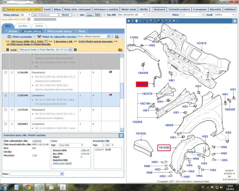Open Google Chrome from the taskbar
This screenshot has height=191, width=239.
[28, 187]
